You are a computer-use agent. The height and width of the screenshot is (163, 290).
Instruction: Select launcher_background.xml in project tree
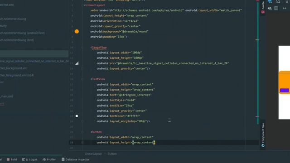pos(14,68)
